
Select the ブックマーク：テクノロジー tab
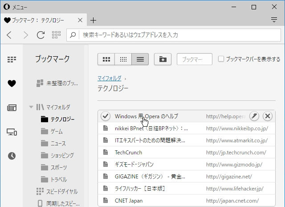pos(43,20)
